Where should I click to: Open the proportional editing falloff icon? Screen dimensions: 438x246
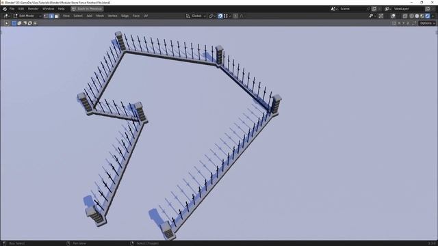click(x=242, y=16)
